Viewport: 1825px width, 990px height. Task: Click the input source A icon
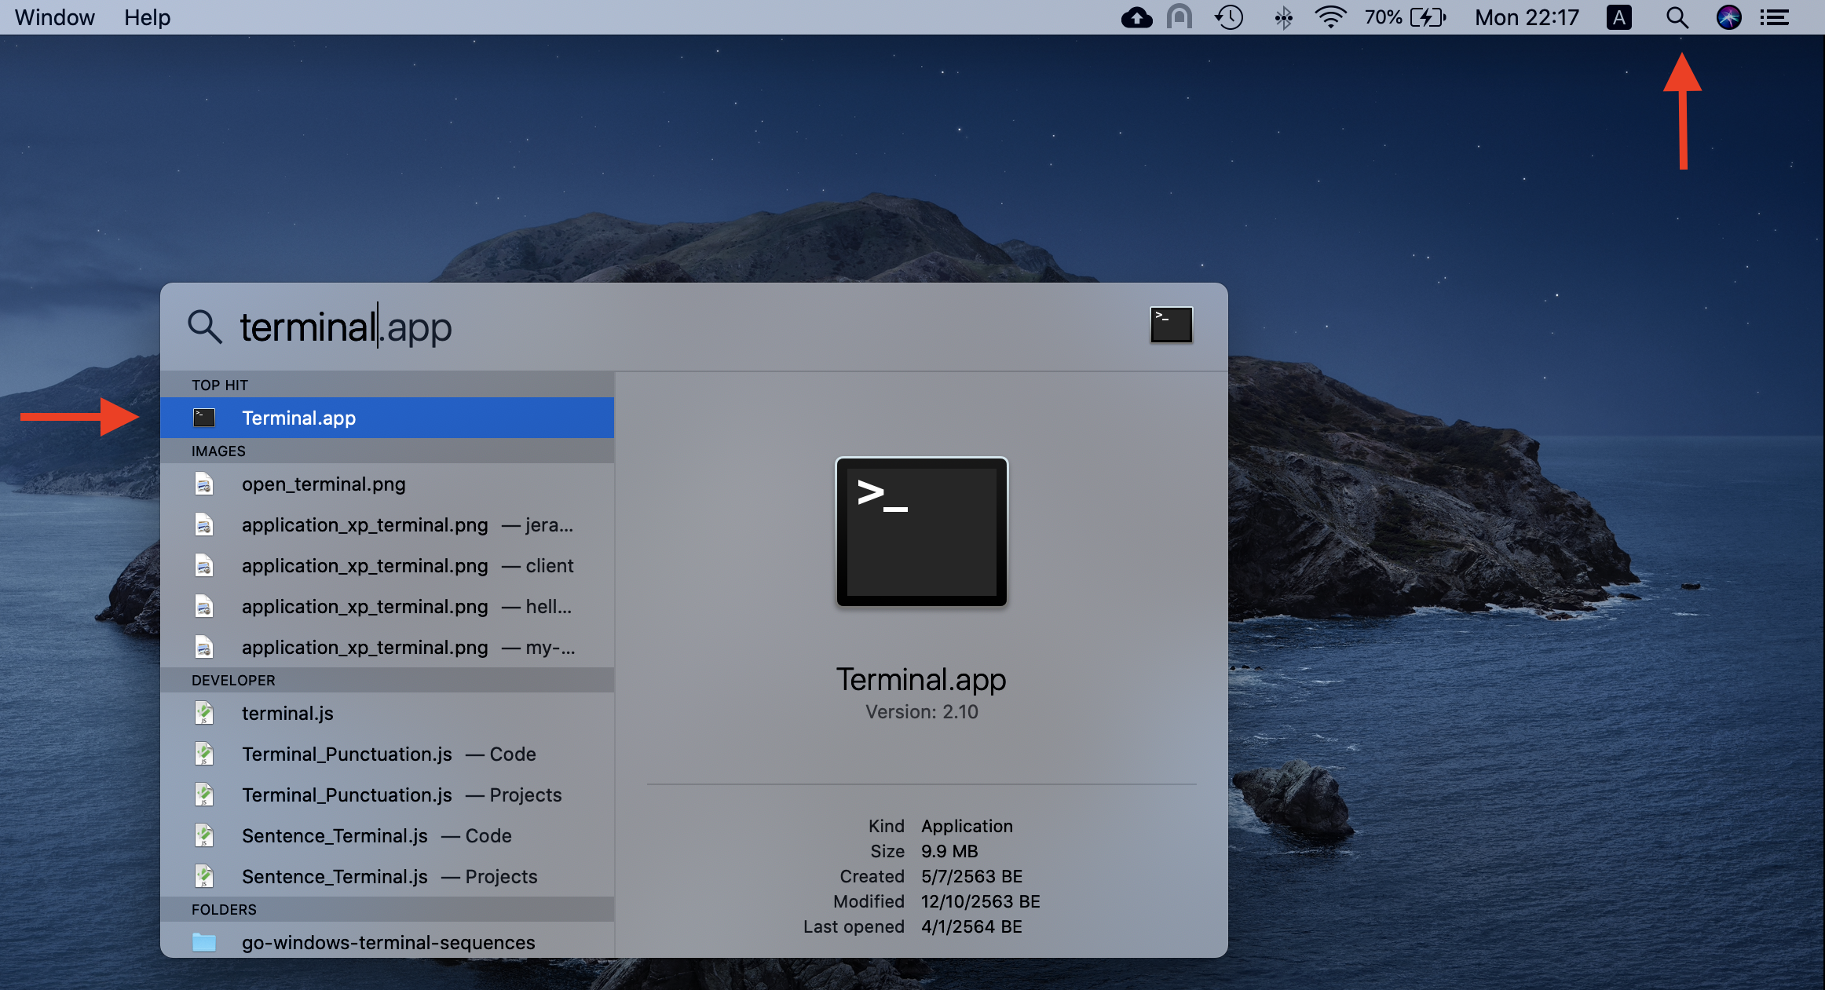pos(1619,17)
